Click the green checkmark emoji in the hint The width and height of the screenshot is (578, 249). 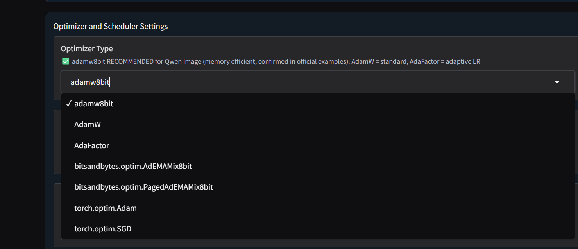pyautogui.click(x=66, y=61)
